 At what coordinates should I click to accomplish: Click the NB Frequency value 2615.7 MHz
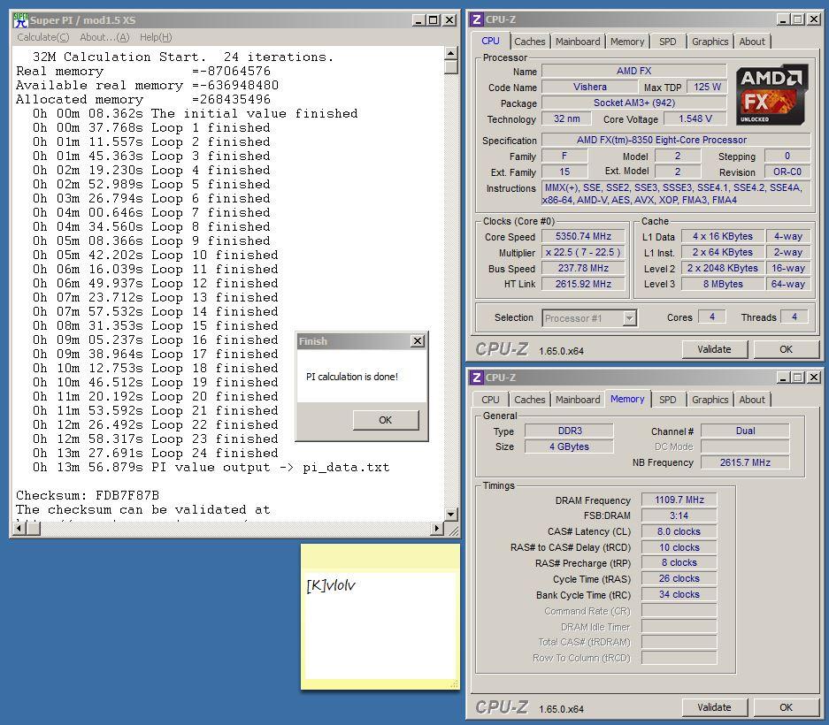pos(745,462)
